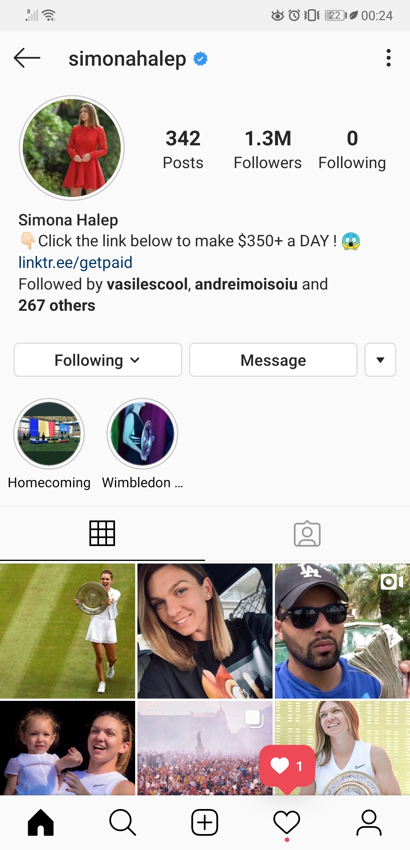Open the heart activity icon
This screenshot has height=850, width=410.
pos(287,822)
